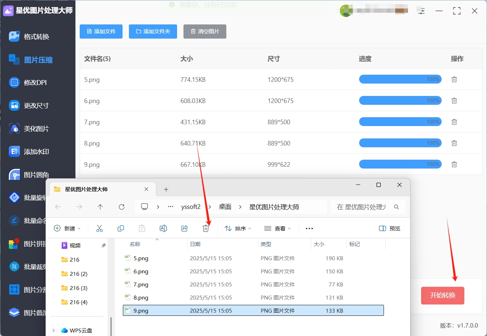Toggle the 预览 preview pane
Viewport: 487px width, 336px height.
[x=390, y=228]
